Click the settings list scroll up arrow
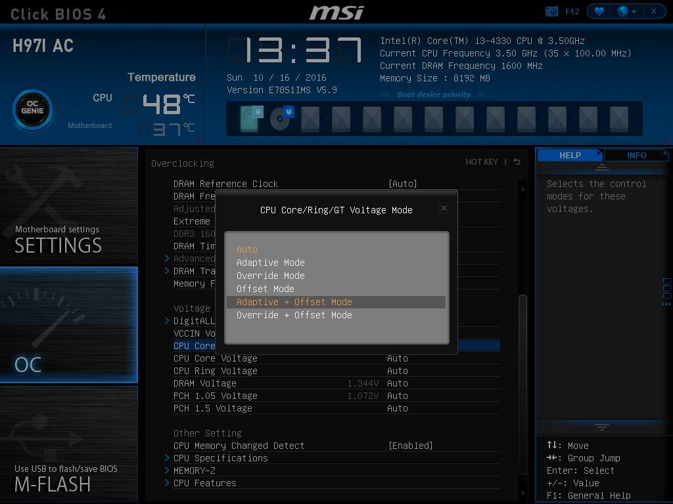The image size is (673, 504). point(522,188)
